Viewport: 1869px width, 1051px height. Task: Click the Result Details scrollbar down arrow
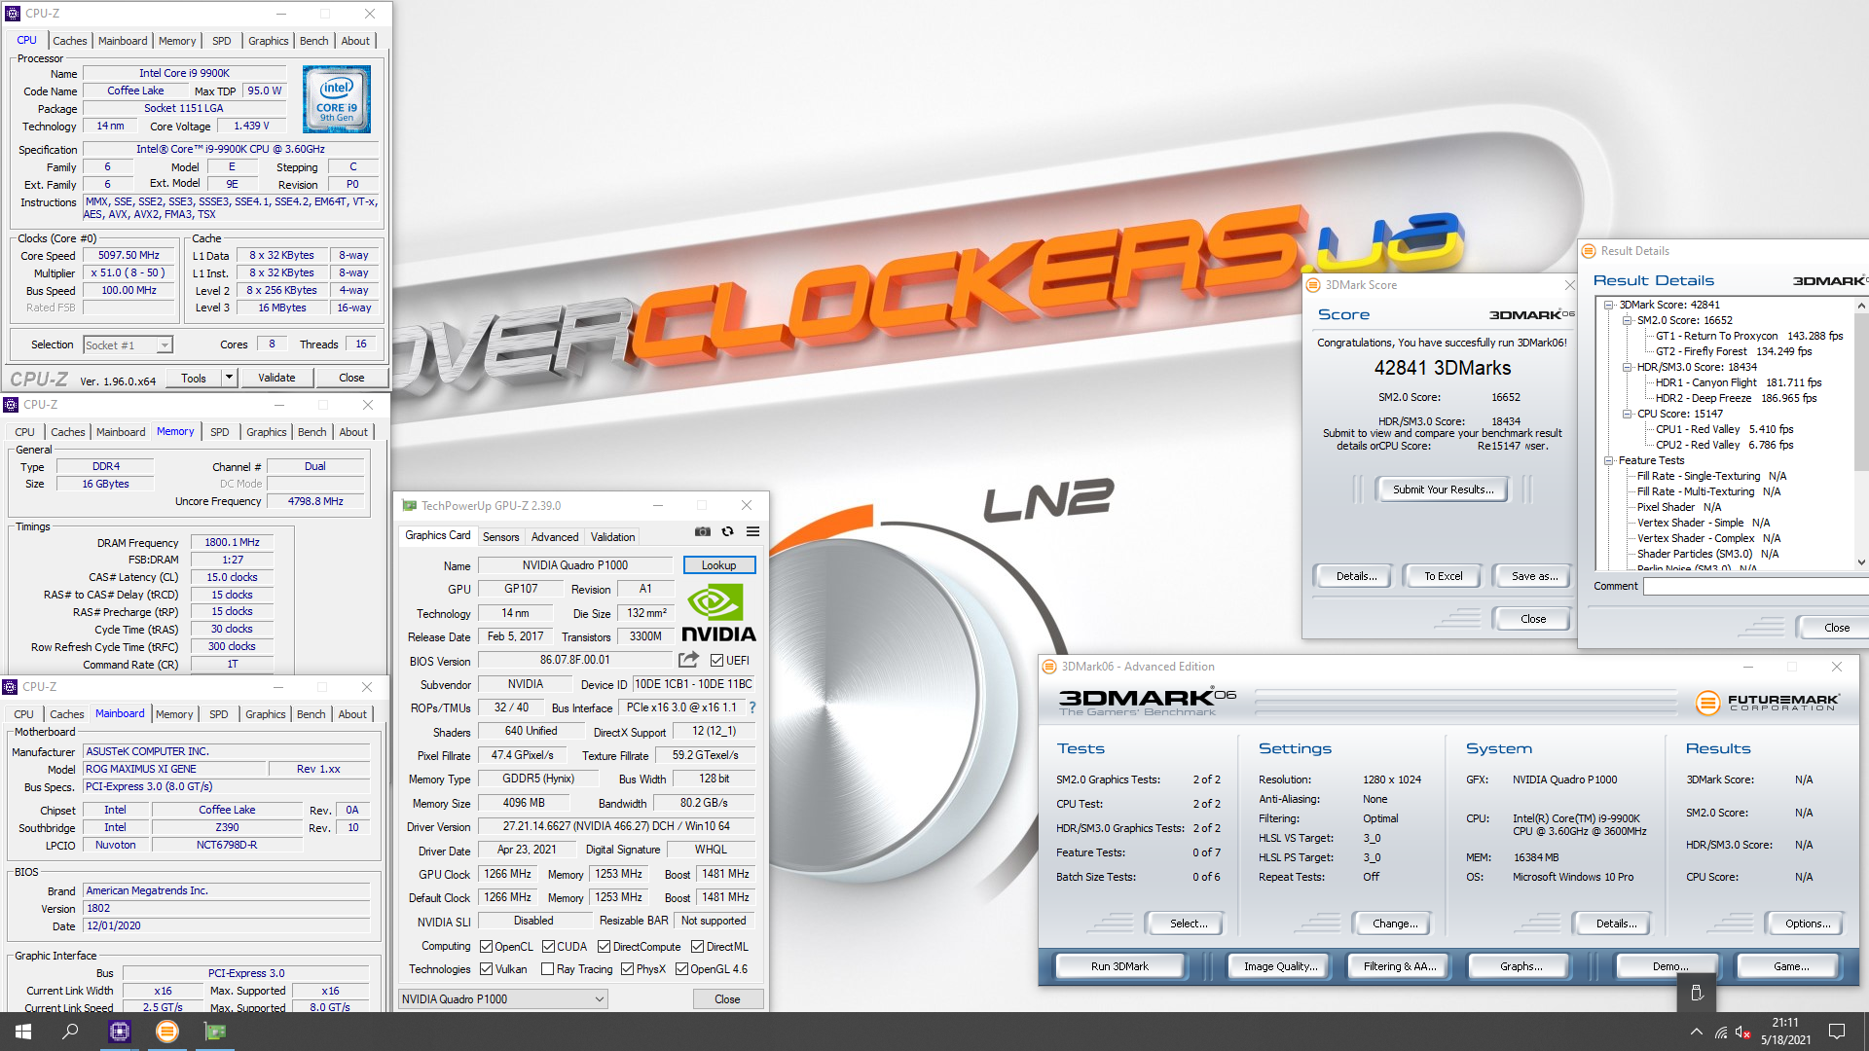tap(1861, 562)
